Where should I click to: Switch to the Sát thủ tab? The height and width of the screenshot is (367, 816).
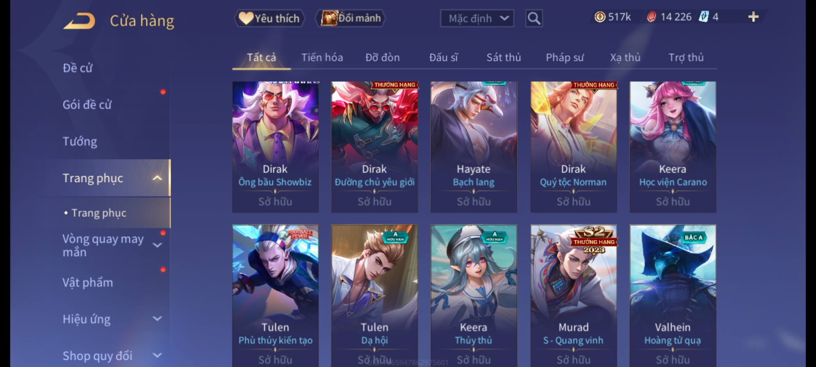504,57
